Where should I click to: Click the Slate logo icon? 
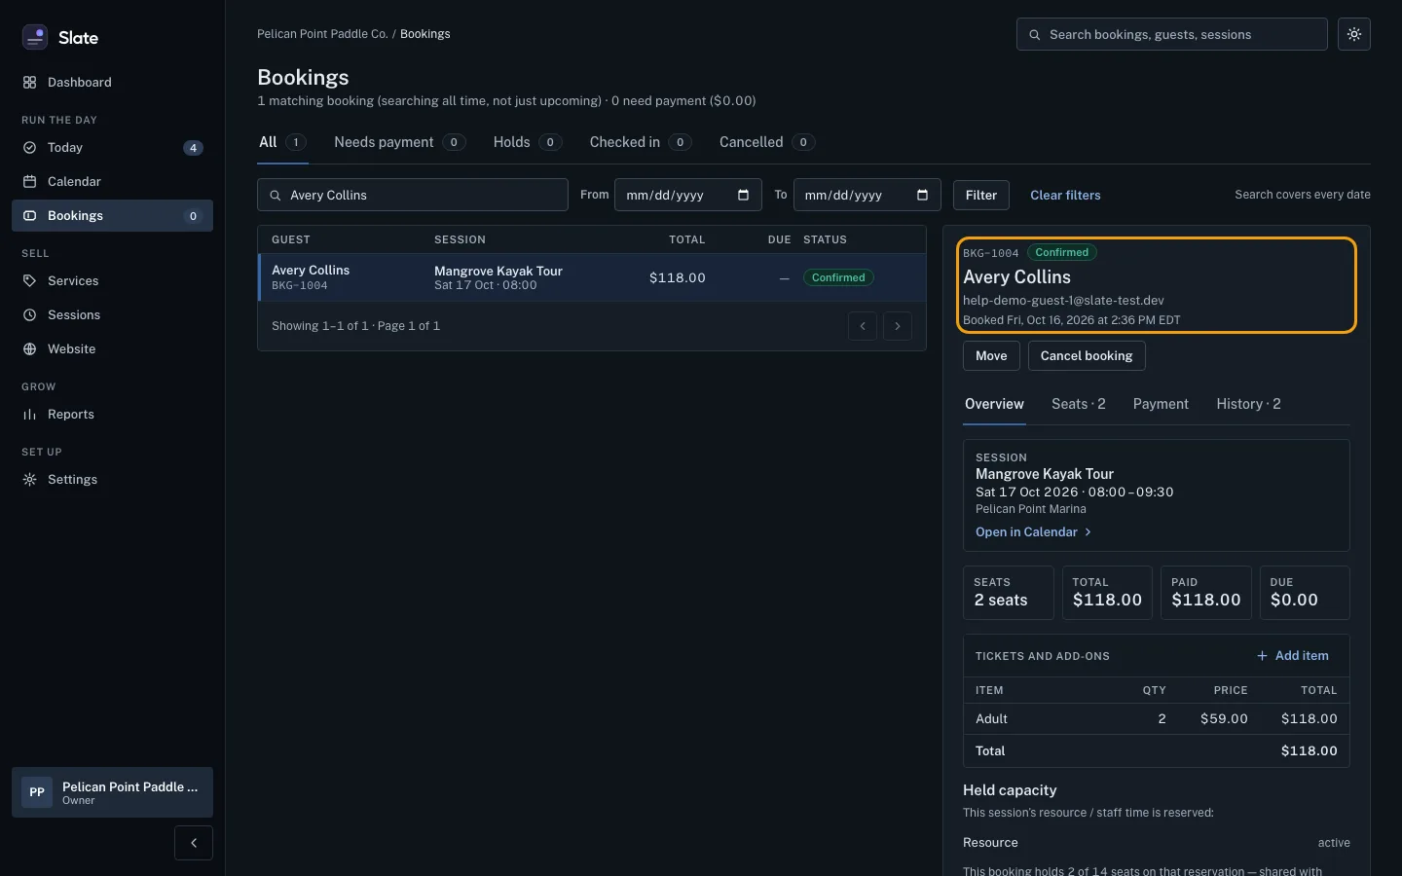(x=35, y=37)
